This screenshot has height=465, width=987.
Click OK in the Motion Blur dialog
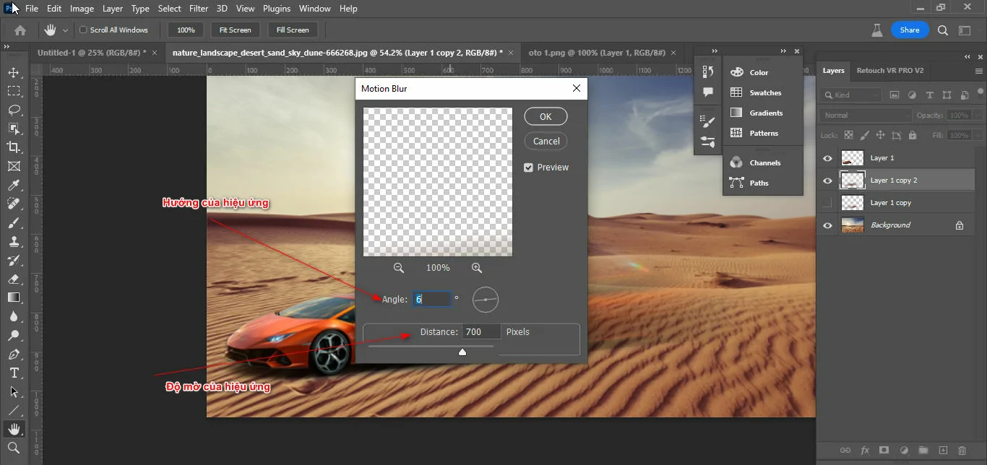546,116
